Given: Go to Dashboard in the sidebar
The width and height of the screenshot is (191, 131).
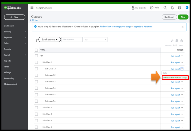Looking at the screenshot, I should coord(9,26).
